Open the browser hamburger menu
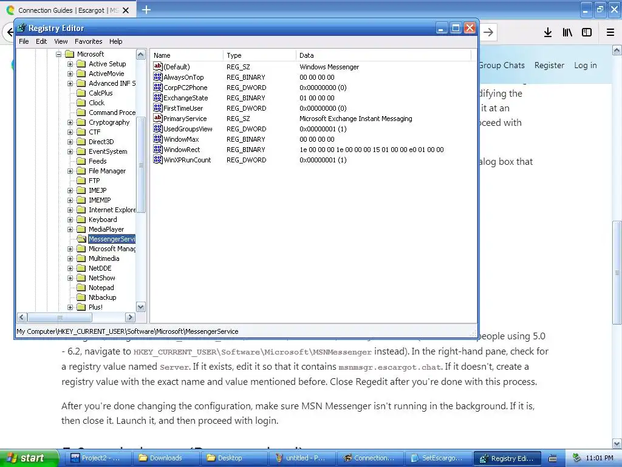This screenshot has height=467, width=622. [610, 33]
